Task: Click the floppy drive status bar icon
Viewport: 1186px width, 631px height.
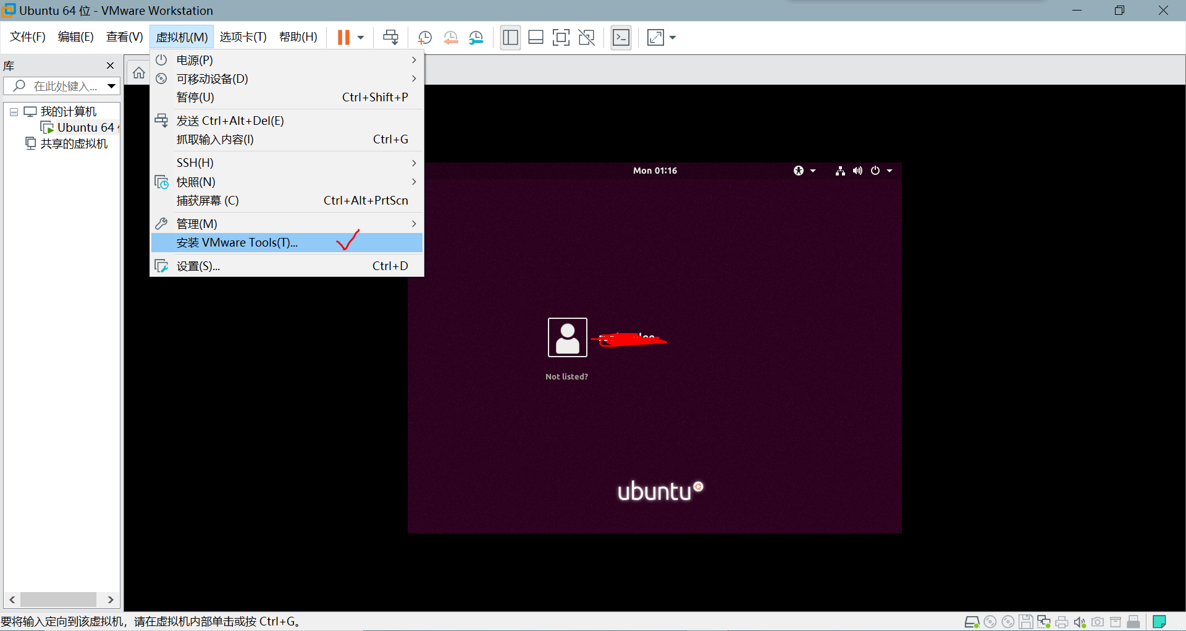Action: pyautogui.click(x=1026, y=622)
